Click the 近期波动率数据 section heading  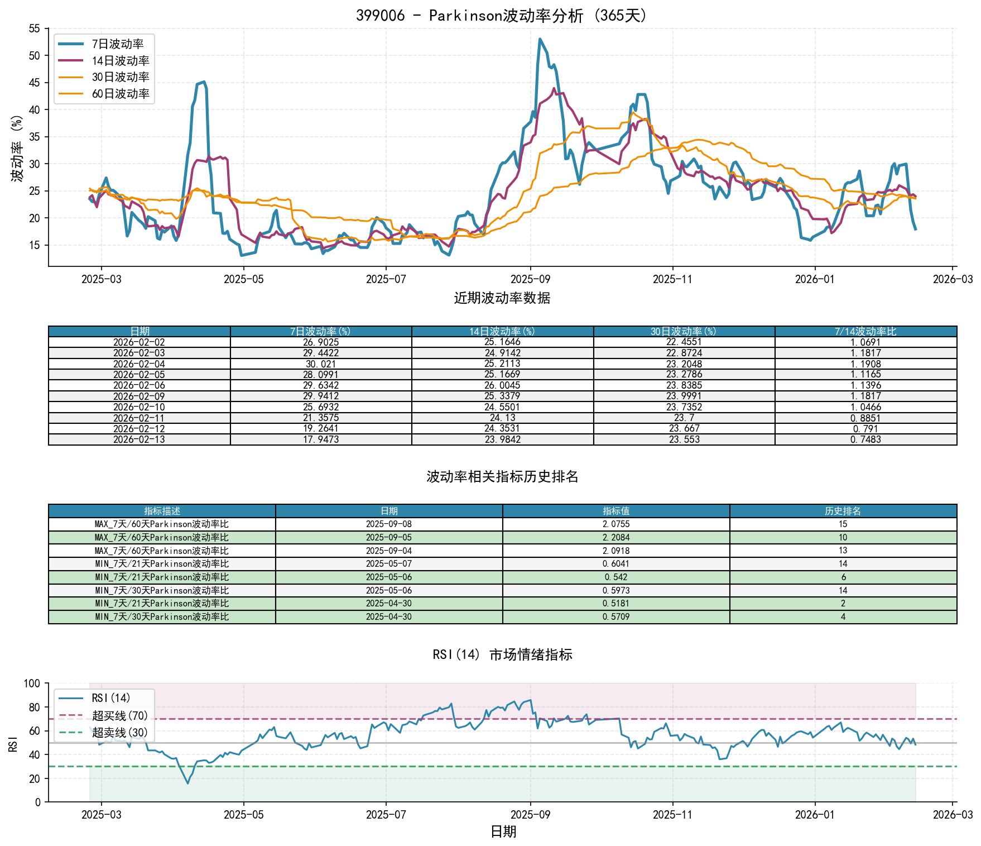pos(502,298)
